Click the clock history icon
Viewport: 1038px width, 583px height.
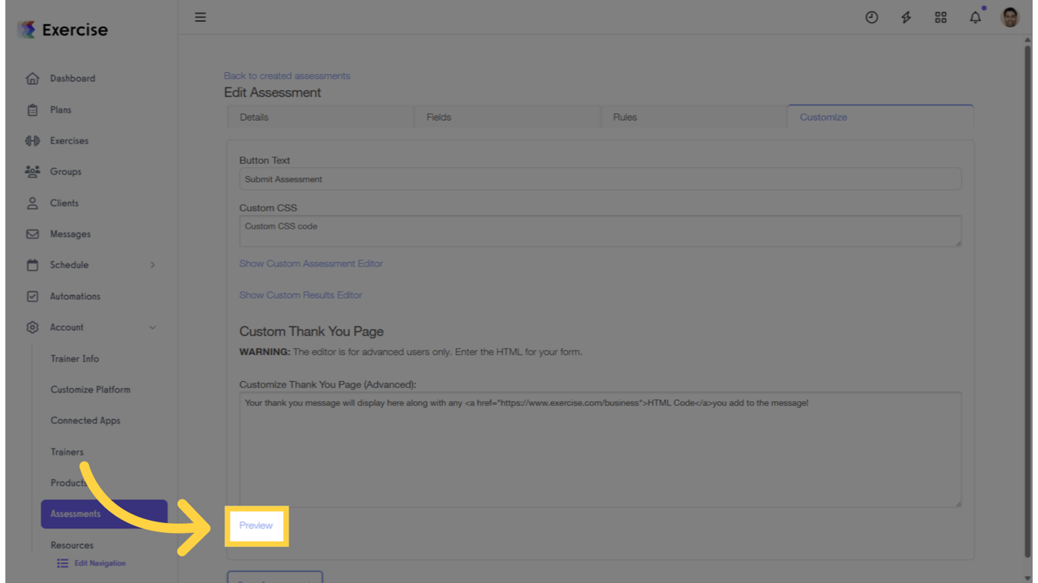pos(872,17)
